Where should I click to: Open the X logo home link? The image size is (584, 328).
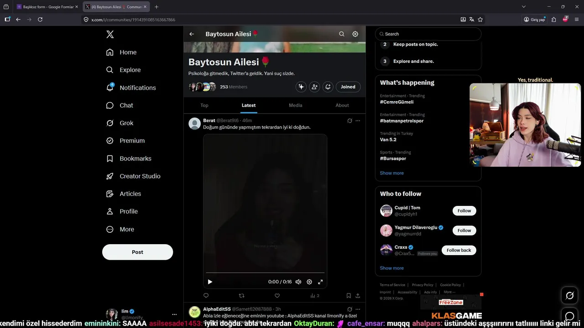pyautogui.click(x=110, y=34)
